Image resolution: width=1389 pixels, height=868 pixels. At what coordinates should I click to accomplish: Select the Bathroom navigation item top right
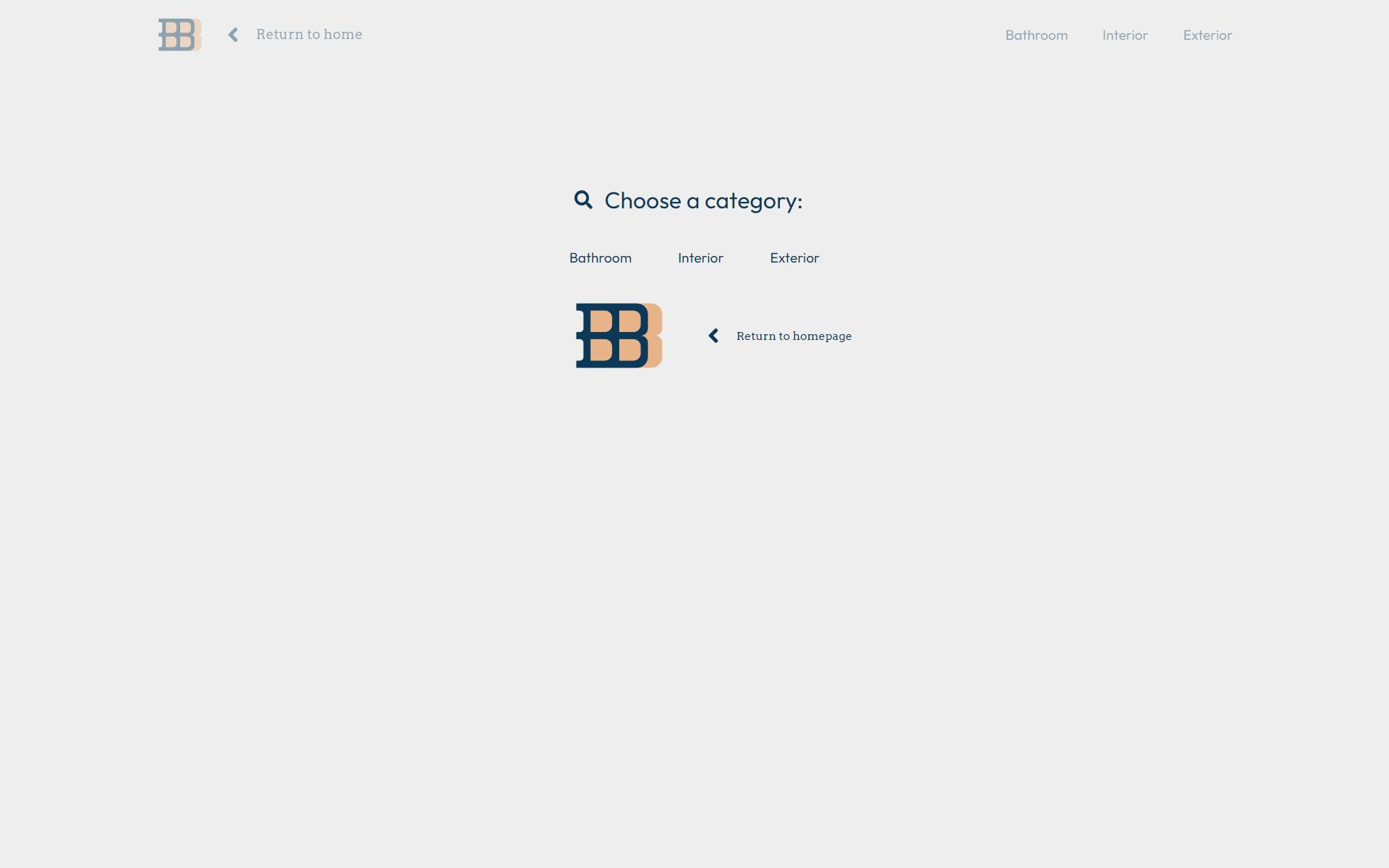point(1035,34)
